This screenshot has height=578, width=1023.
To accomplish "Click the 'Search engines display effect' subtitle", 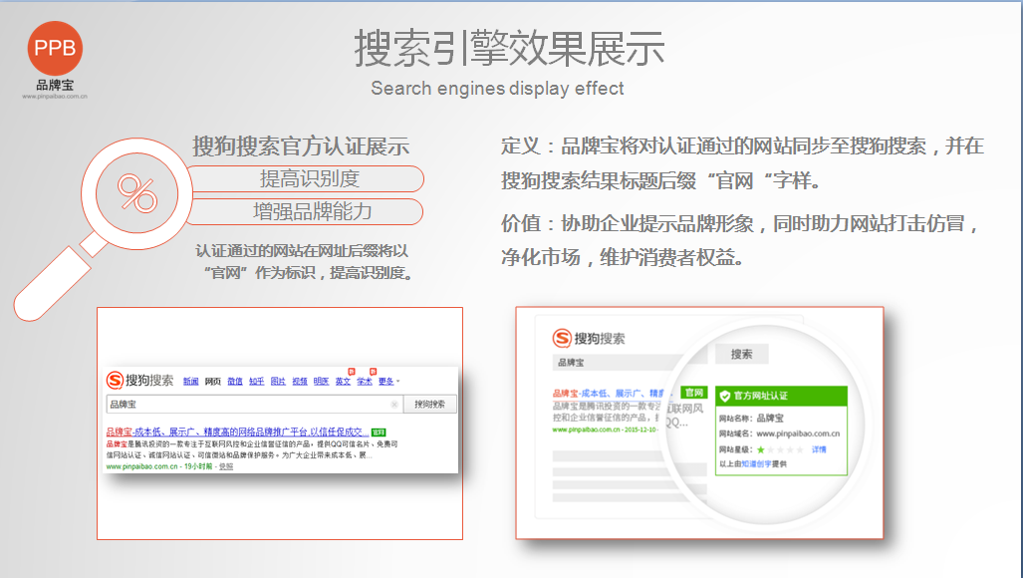I will coord(497,88).
